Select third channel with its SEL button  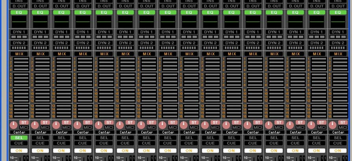tap(61, 138)
